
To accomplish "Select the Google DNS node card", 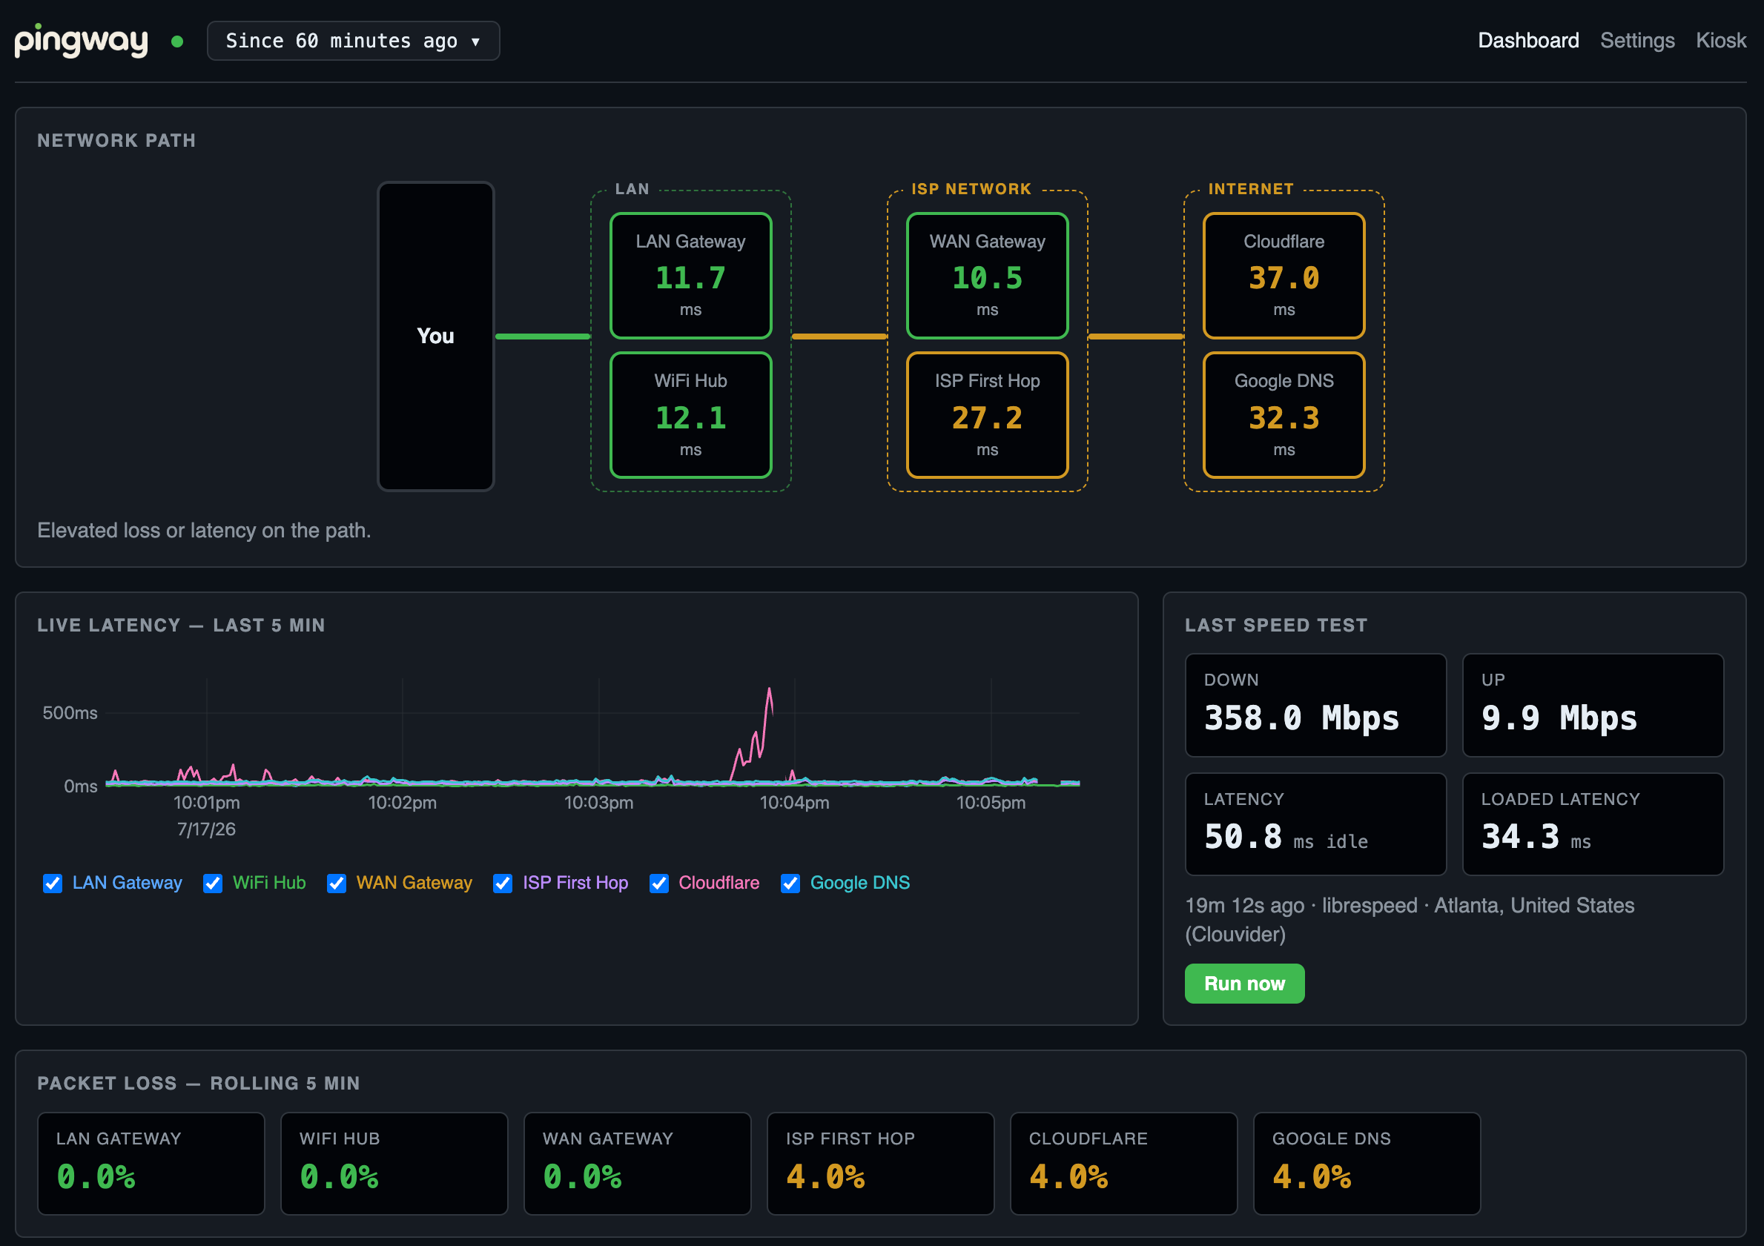I will tap(1283, 415).
